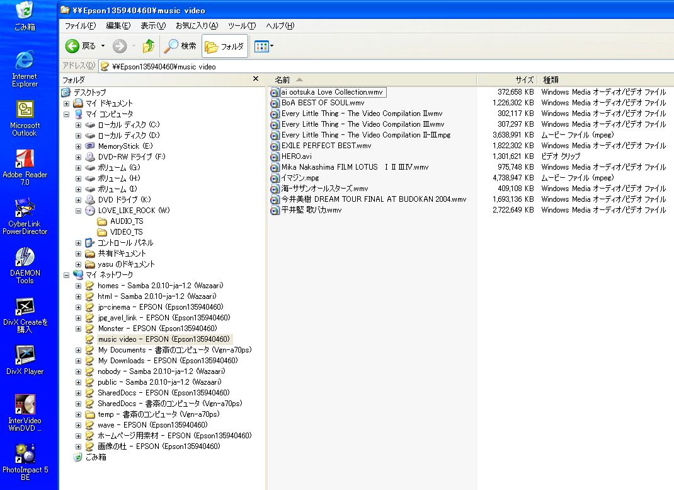Click HERO.avi file icon

coord(275,157)
